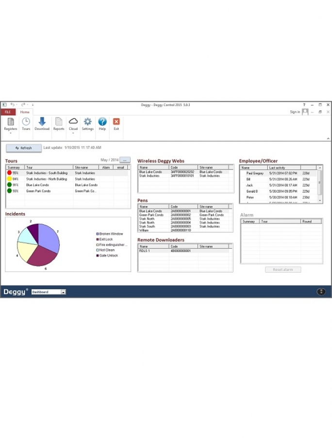Click the app icon in title bar corner

pos(4,105)
